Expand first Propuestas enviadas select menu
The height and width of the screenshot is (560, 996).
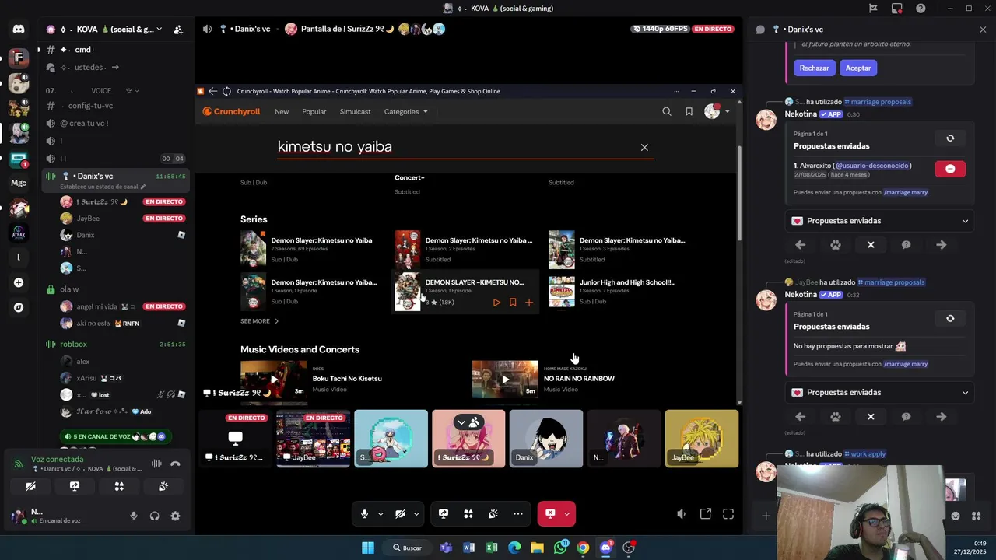coord(880,221)
